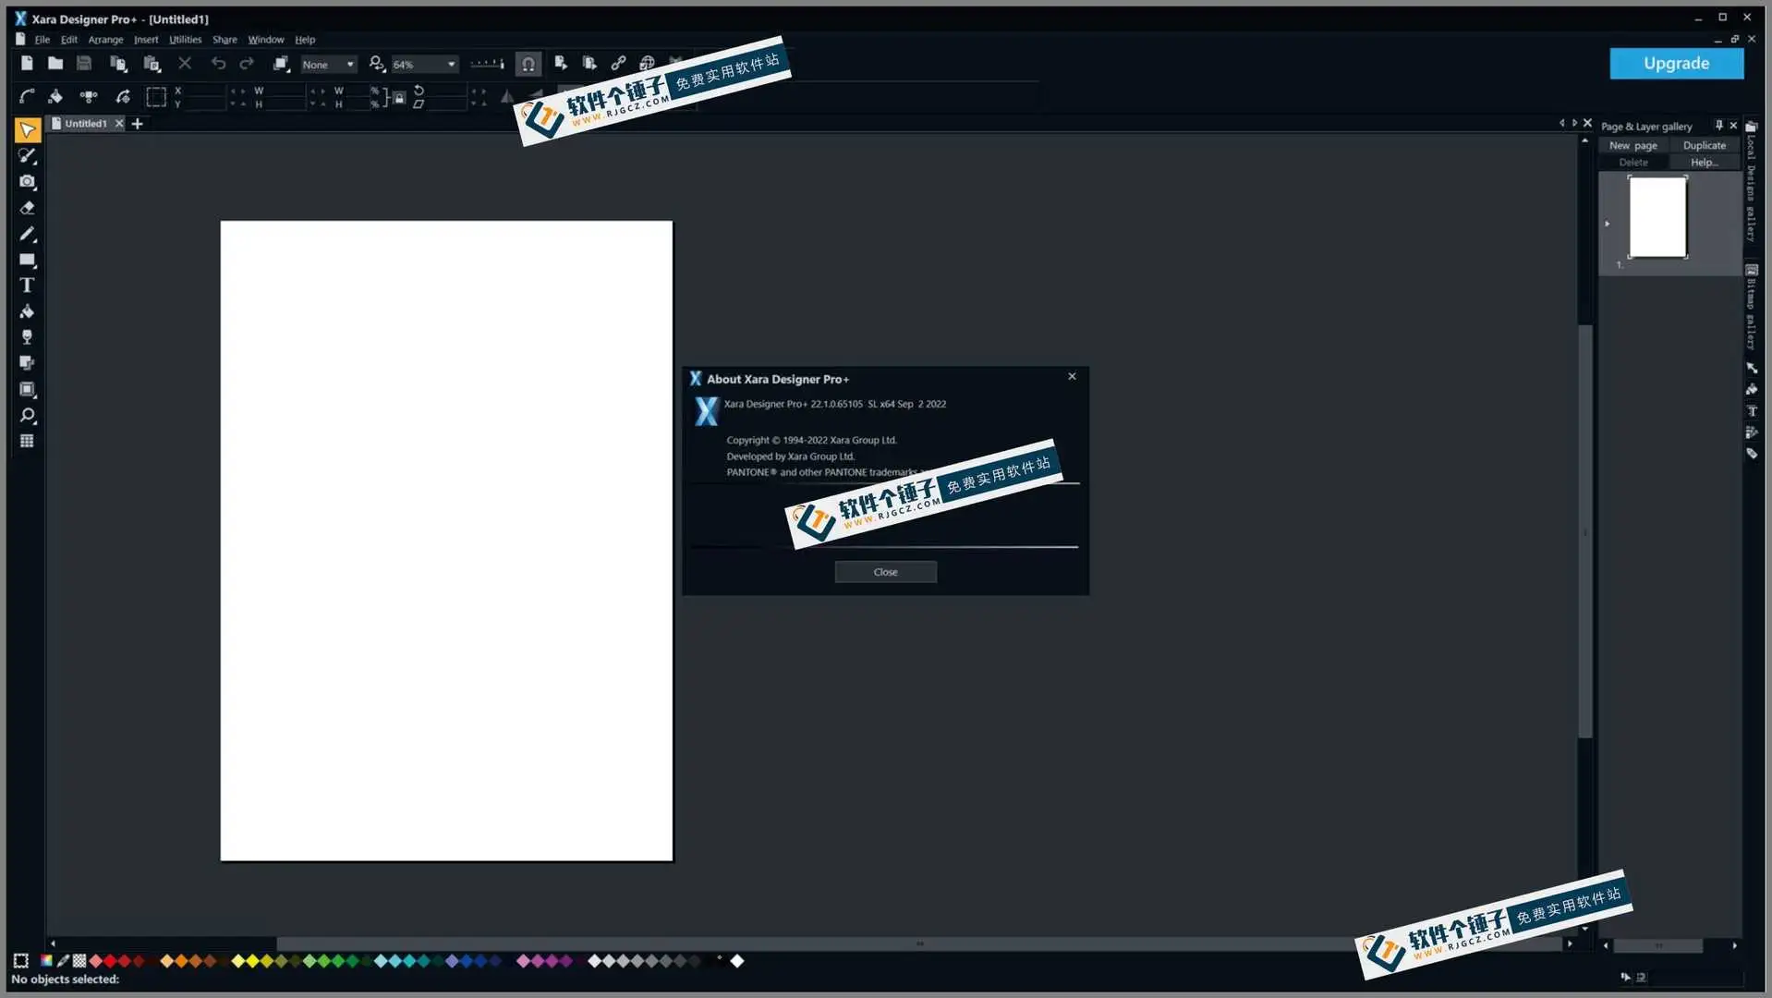The height and width of the screenshot is (998, 1772).
Task: Click the Export icon in toolbar
Action: coord(561,64)
